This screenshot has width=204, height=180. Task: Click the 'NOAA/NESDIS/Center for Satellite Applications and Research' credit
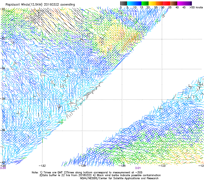[x=119, y=178]
